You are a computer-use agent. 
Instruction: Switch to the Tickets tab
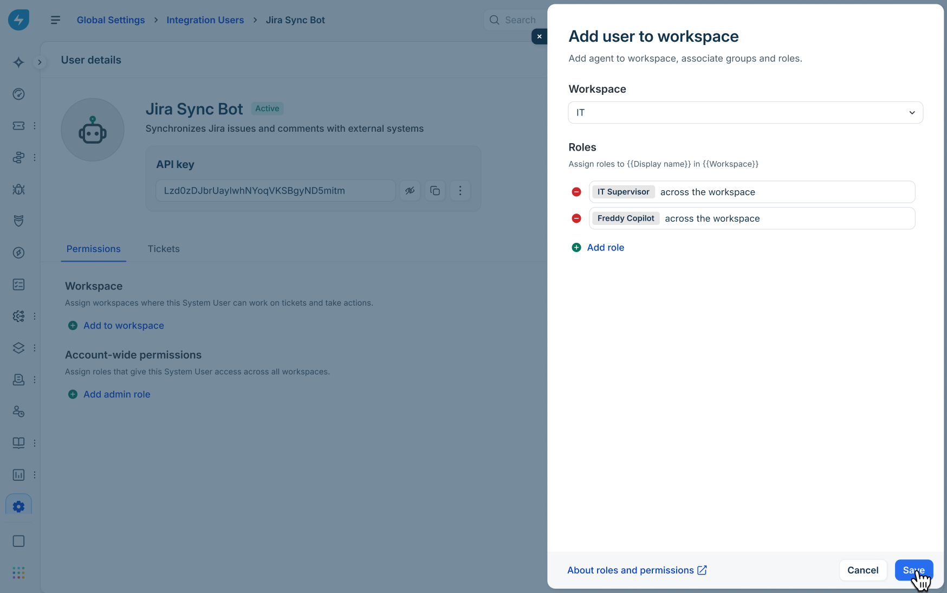[x=164, y=249]
